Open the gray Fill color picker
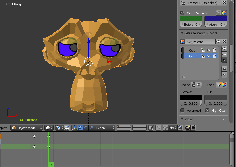 [x=216, y=97]
